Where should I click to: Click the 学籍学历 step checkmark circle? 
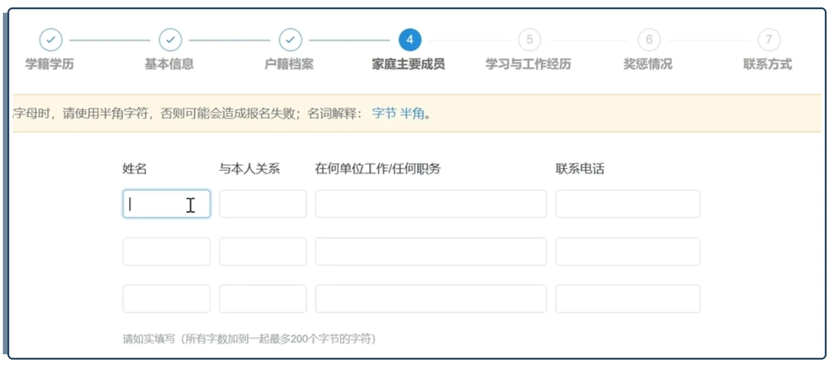pos(51,40)
